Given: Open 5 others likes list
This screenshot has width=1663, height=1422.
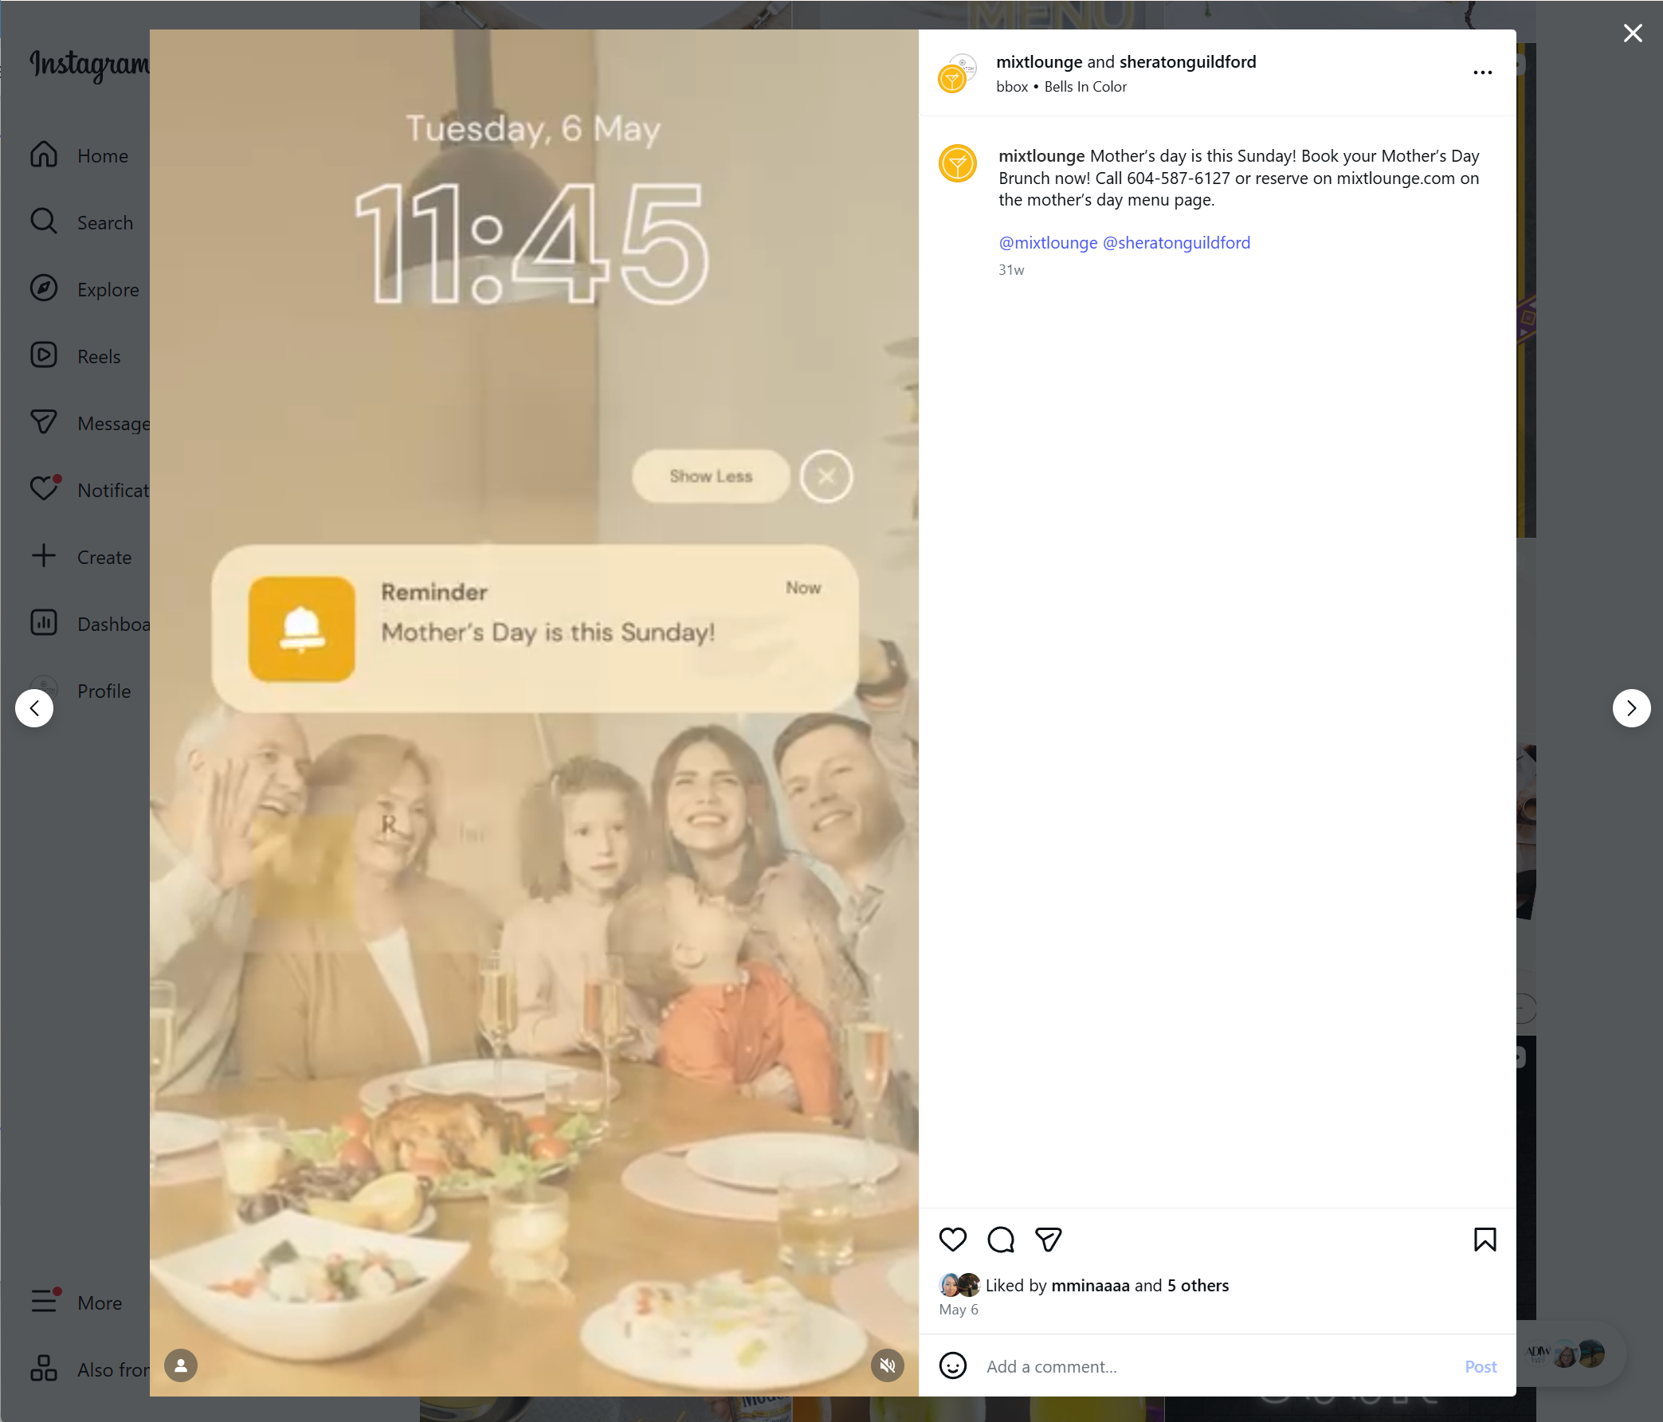Looking at the screenshot, I should tap(1198, 1285).
